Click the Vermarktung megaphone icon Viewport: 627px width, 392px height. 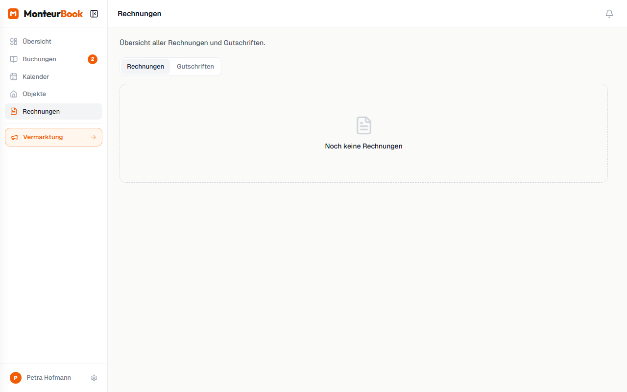point(14,137)
